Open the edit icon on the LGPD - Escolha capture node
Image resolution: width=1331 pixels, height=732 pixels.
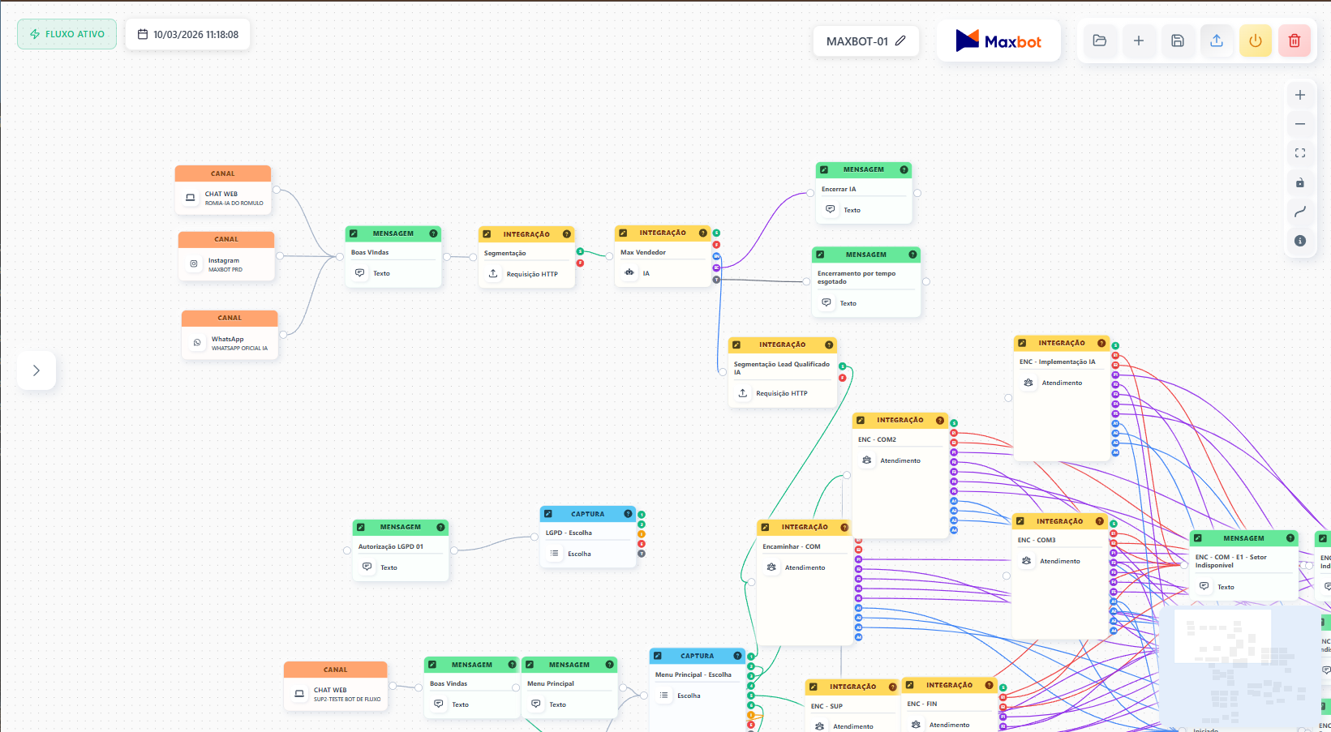coord(548,514)
